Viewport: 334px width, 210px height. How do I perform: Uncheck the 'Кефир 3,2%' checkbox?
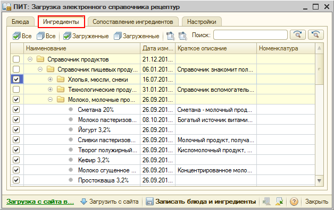point(16,160)
